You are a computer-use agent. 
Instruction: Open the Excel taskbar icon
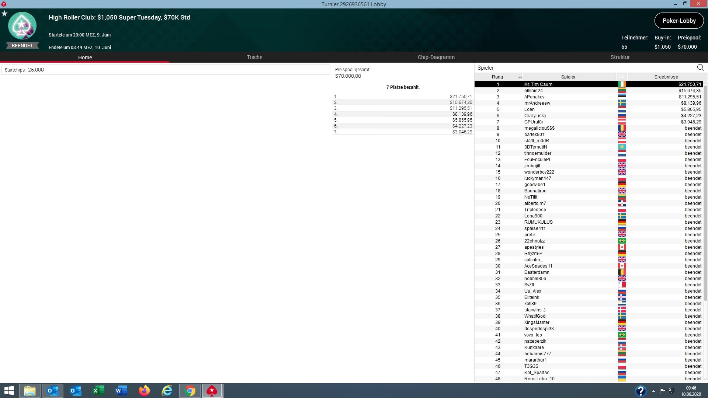coord(98,391)
